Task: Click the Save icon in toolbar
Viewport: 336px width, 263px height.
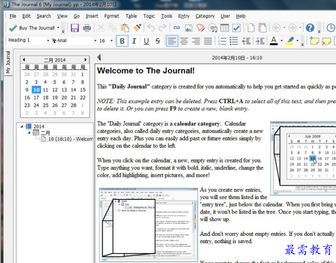Action: click(x=75, y=28)
